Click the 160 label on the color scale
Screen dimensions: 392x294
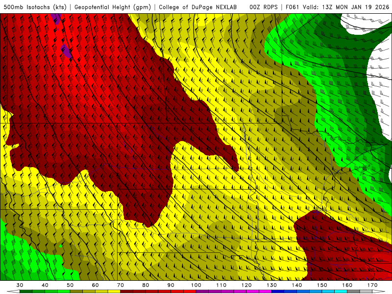pyautogui.click(x=347, y=285)
